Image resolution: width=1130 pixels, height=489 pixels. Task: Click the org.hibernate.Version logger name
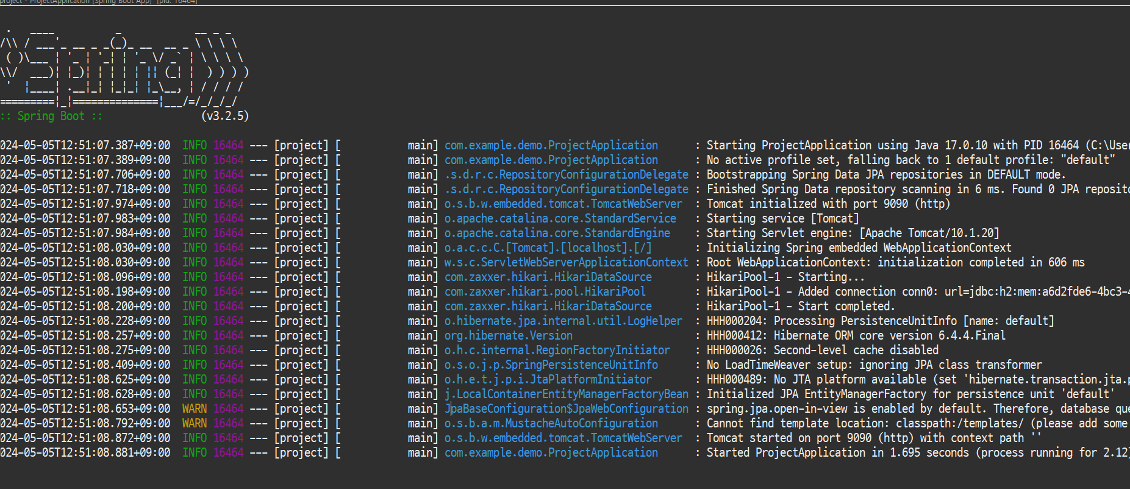pos(508,335)
